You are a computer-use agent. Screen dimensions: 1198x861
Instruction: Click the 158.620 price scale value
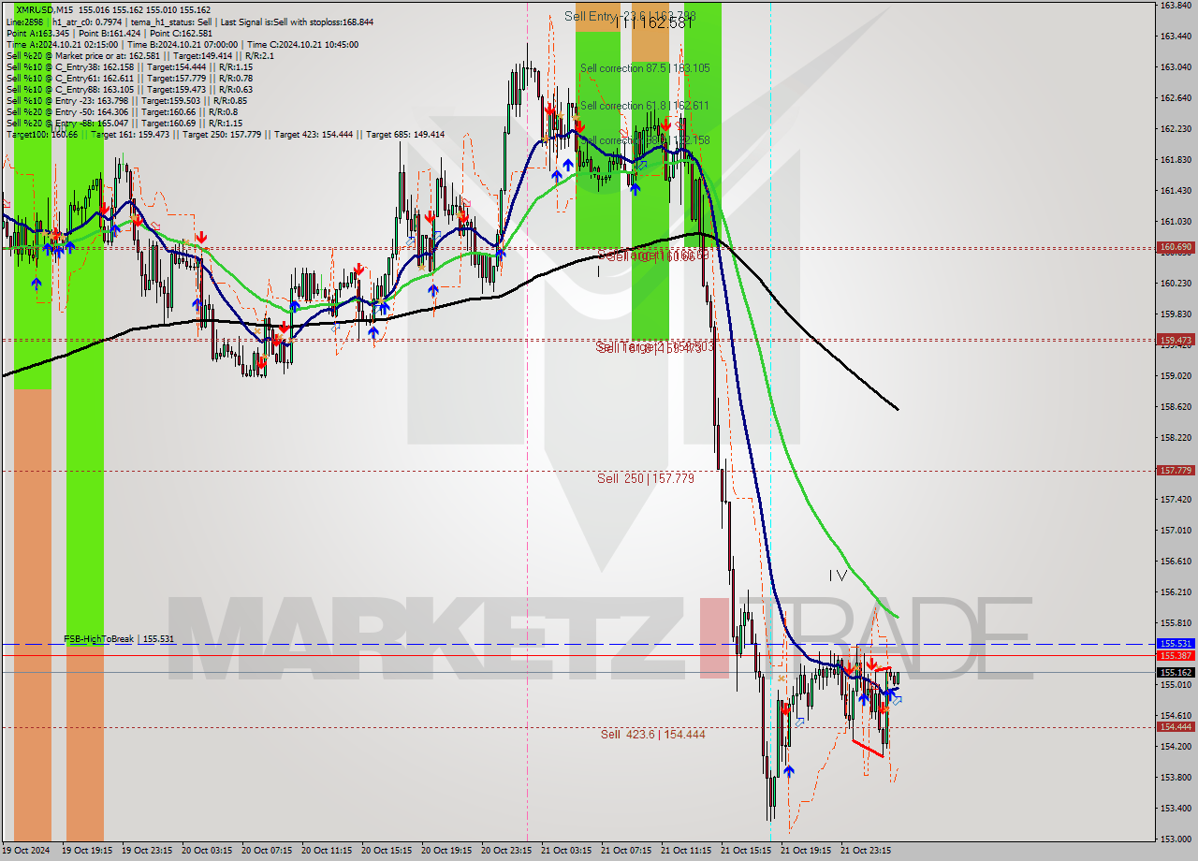pos(1176,407)
